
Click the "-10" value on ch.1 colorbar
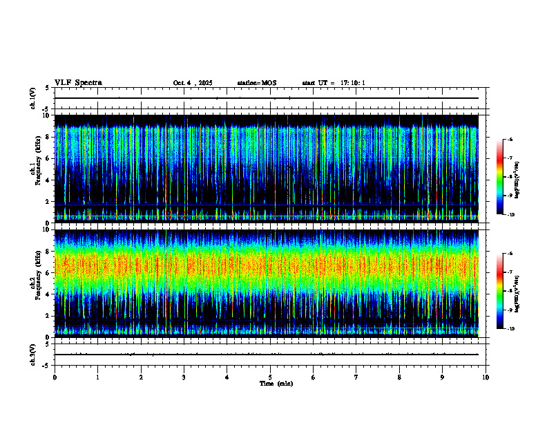511,215
